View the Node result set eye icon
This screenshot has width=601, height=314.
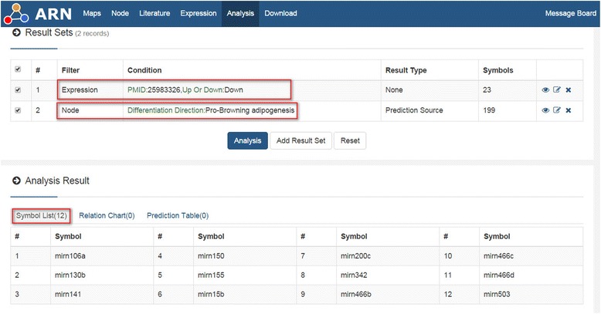[x=546, y=110]
